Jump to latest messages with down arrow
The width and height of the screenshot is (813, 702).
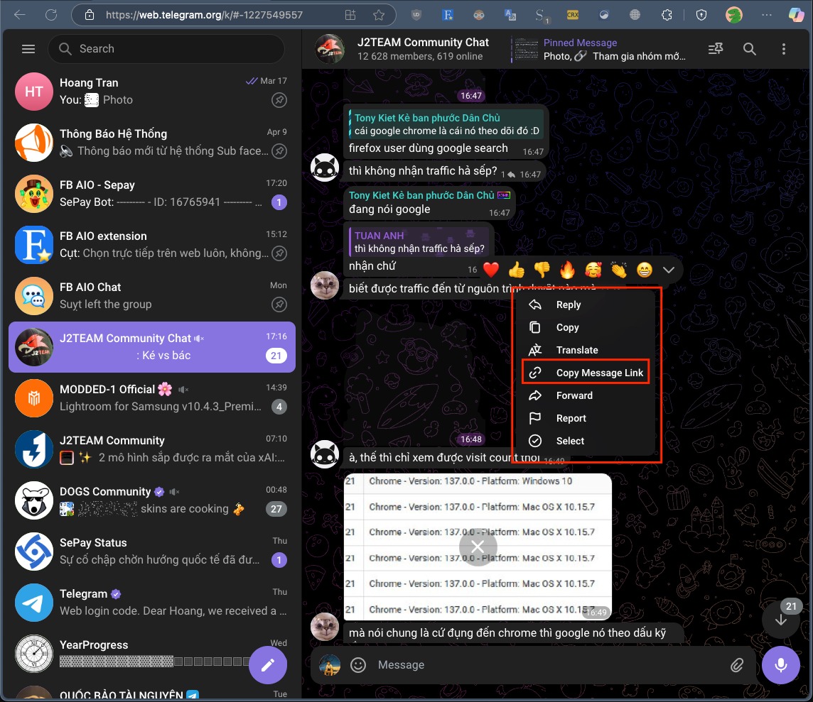(x=781, y=620)
